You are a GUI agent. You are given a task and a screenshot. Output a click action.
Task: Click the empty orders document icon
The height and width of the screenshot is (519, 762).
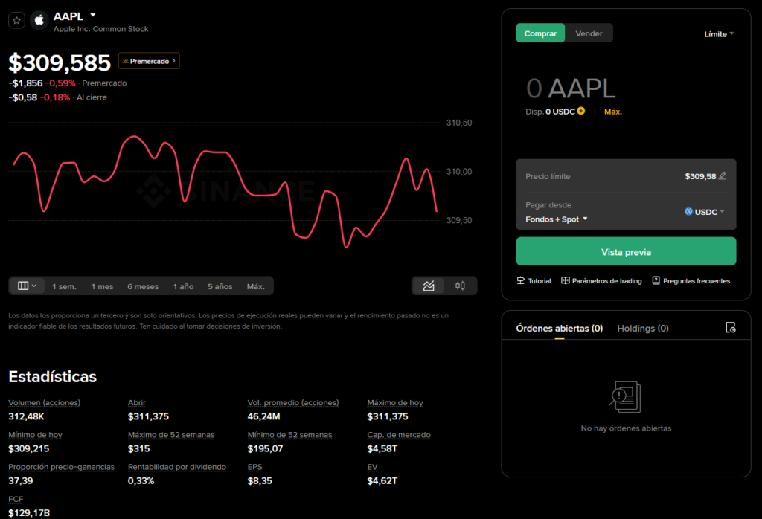[625, 396]
